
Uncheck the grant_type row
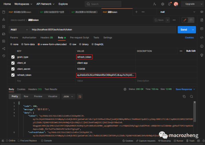pos(13,57)
